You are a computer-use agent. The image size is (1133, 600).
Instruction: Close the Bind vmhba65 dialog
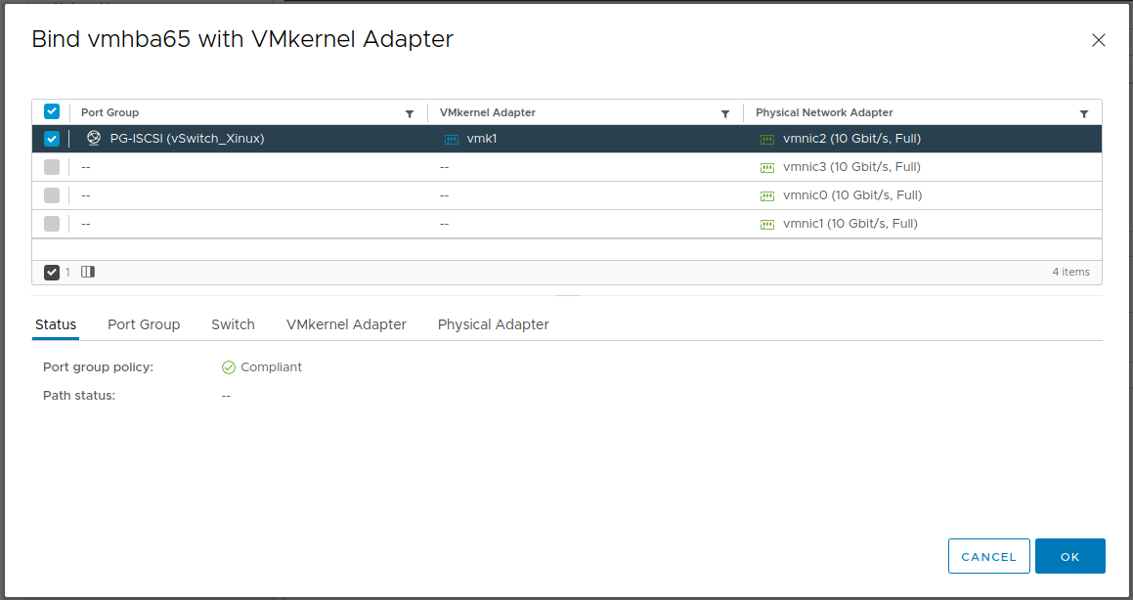coord(1099,40)
